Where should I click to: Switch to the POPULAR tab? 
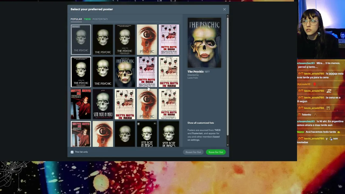(76, 19)
